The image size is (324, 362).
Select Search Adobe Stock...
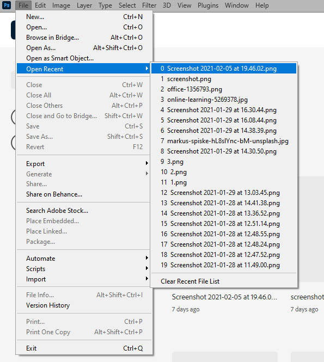[x=84, y=211]
